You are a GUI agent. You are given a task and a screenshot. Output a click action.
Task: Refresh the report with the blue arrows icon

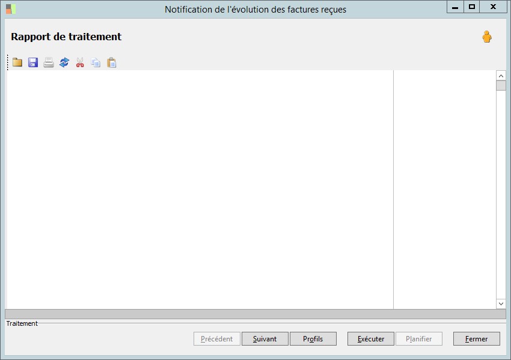click(x=64, y=62)
